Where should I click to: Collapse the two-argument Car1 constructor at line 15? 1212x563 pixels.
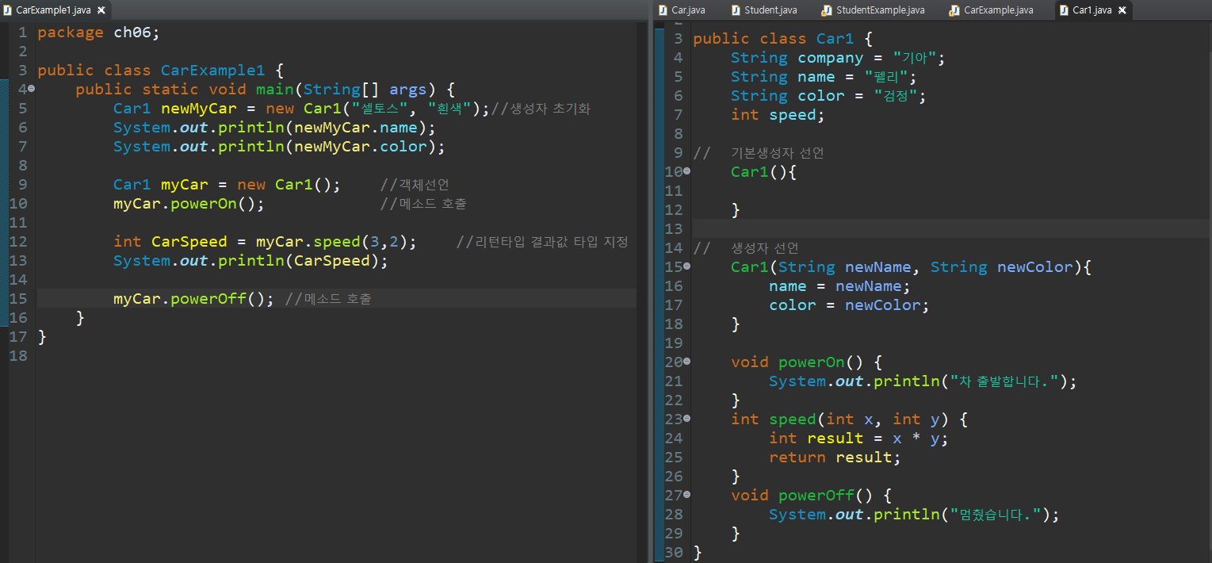(686, 266)
